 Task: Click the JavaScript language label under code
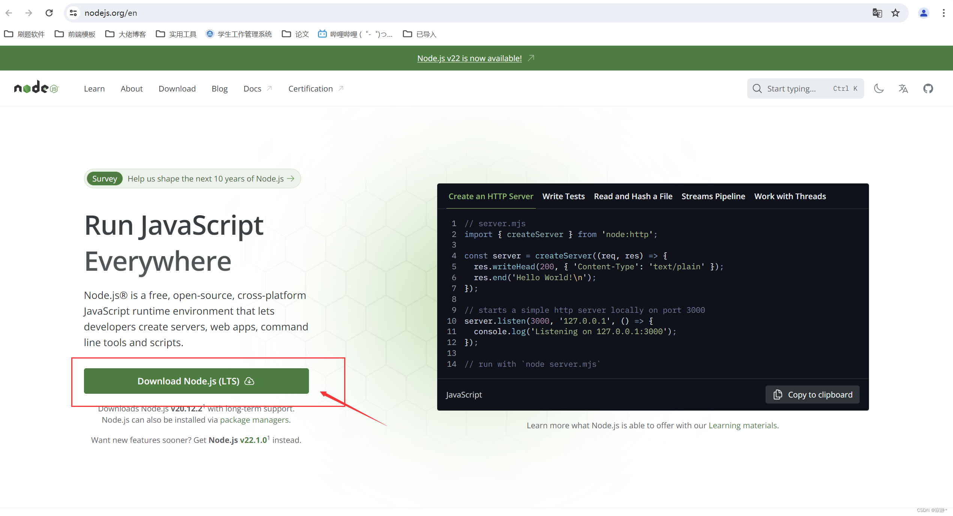pos(464,394)
